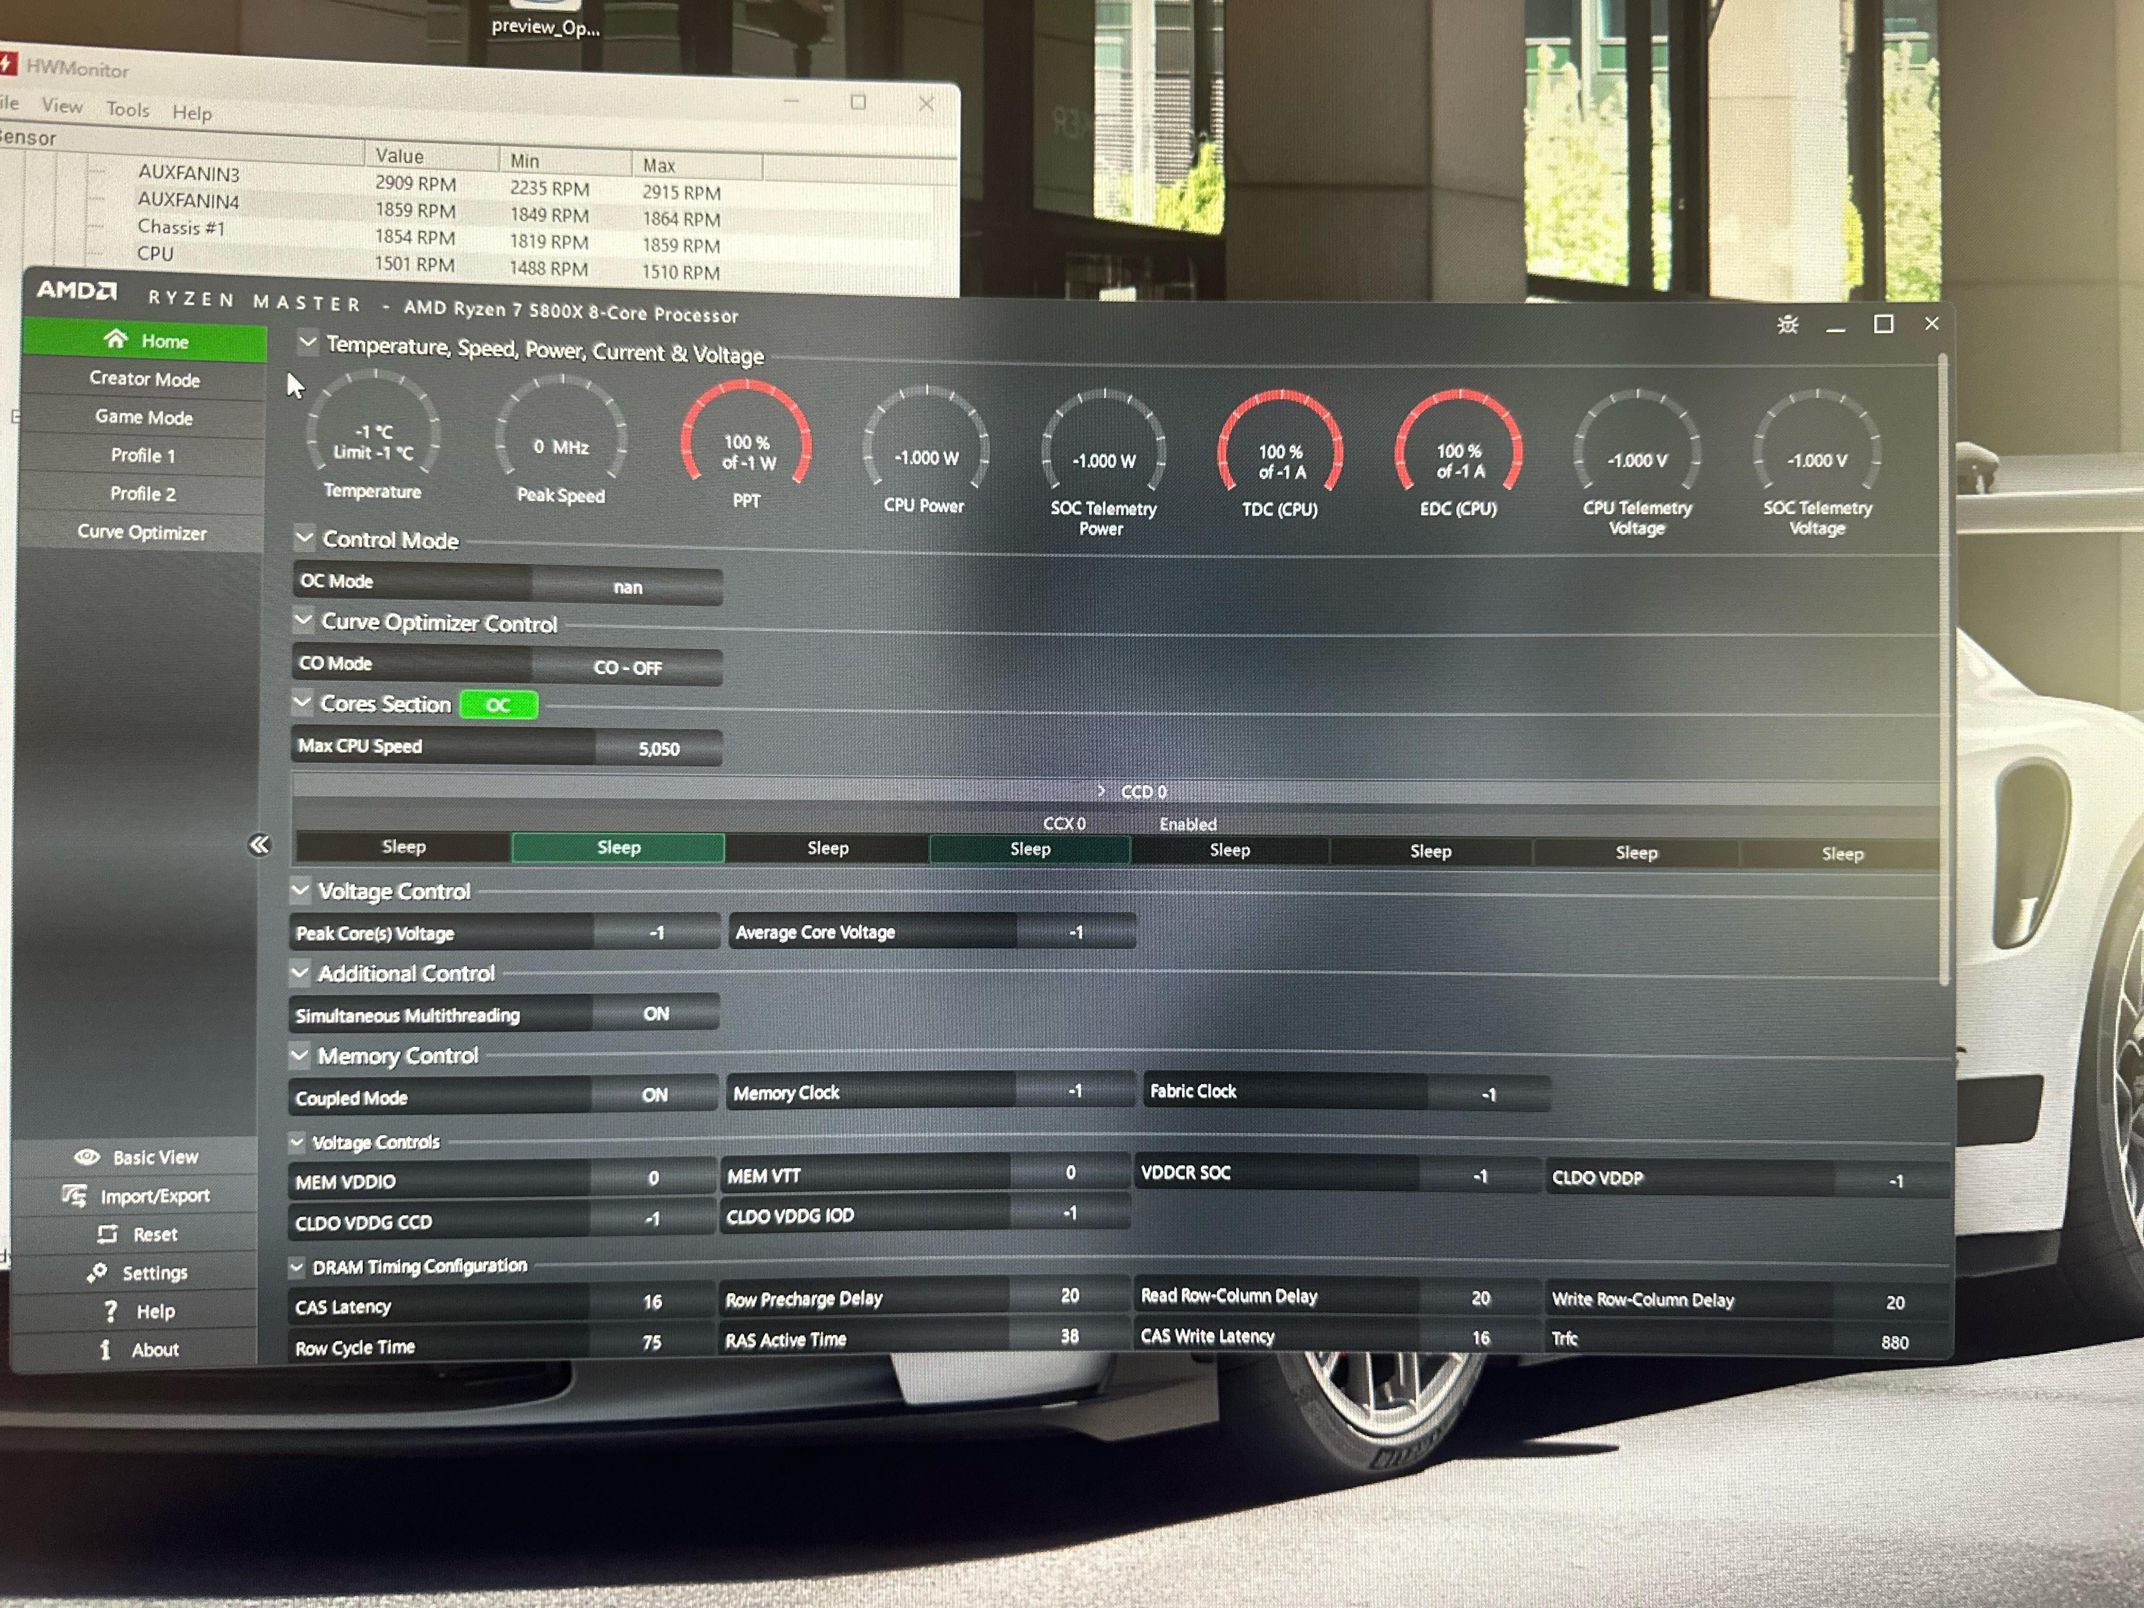Click the Basic View eye icon
Image resolution: width=2144 pixels, height=1608 pixels.
click(87, 1157)
